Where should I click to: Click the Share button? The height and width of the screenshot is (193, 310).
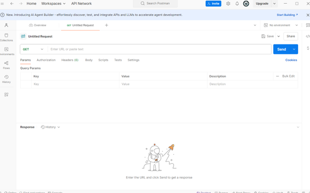[291, 36]
